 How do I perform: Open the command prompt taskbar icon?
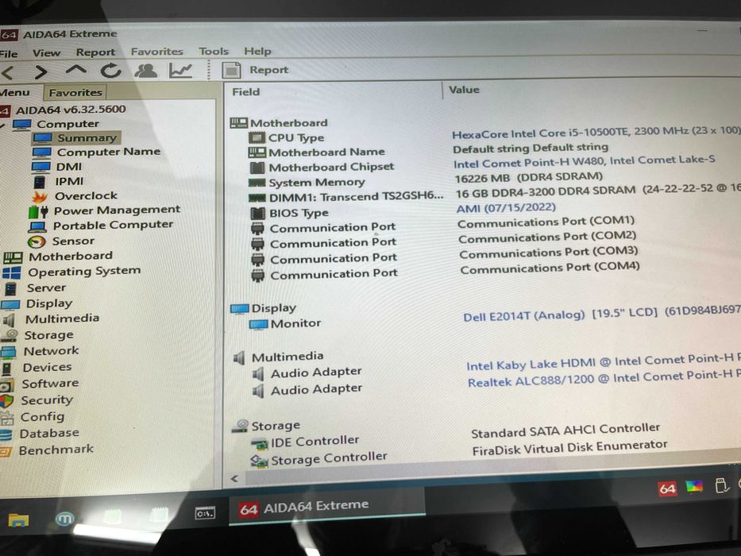pos(205,513)
